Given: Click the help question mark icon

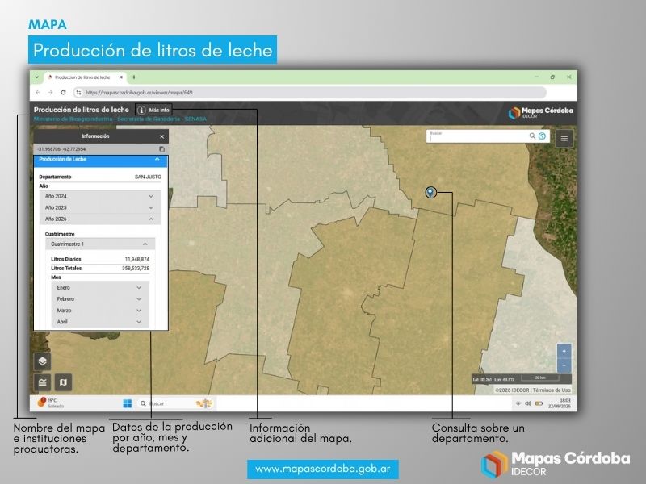Looking at the screenshot, I should tap(542, 136).
